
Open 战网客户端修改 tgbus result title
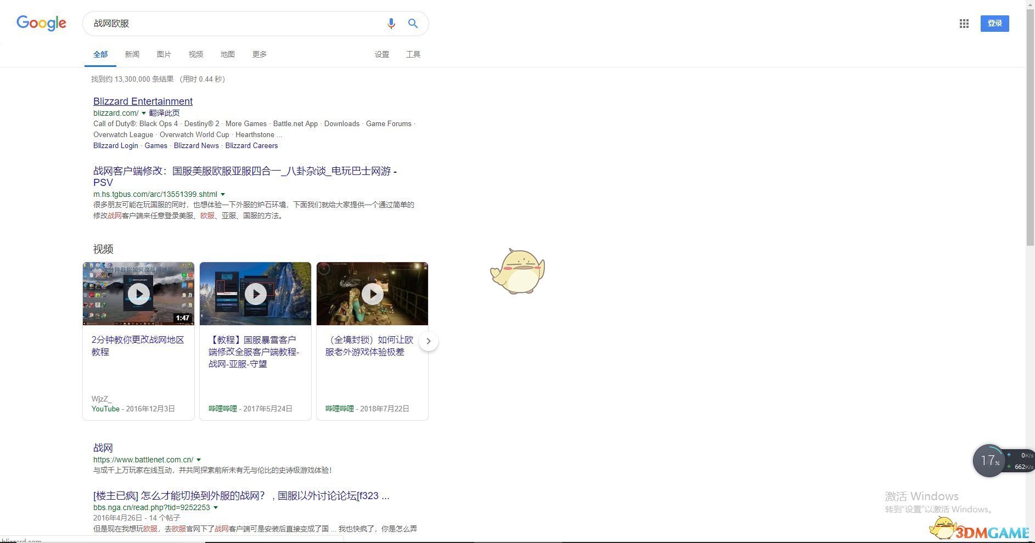tap(245, 177)
